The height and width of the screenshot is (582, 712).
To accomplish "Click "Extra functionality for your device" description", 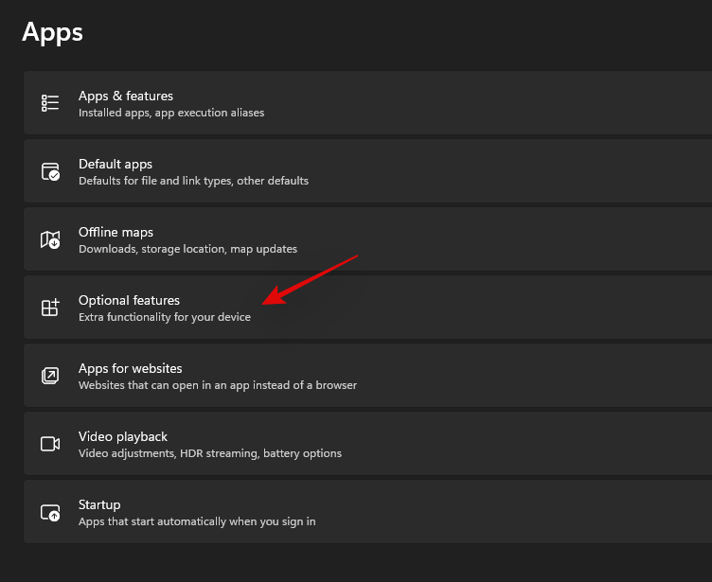I will click(165, 317).
